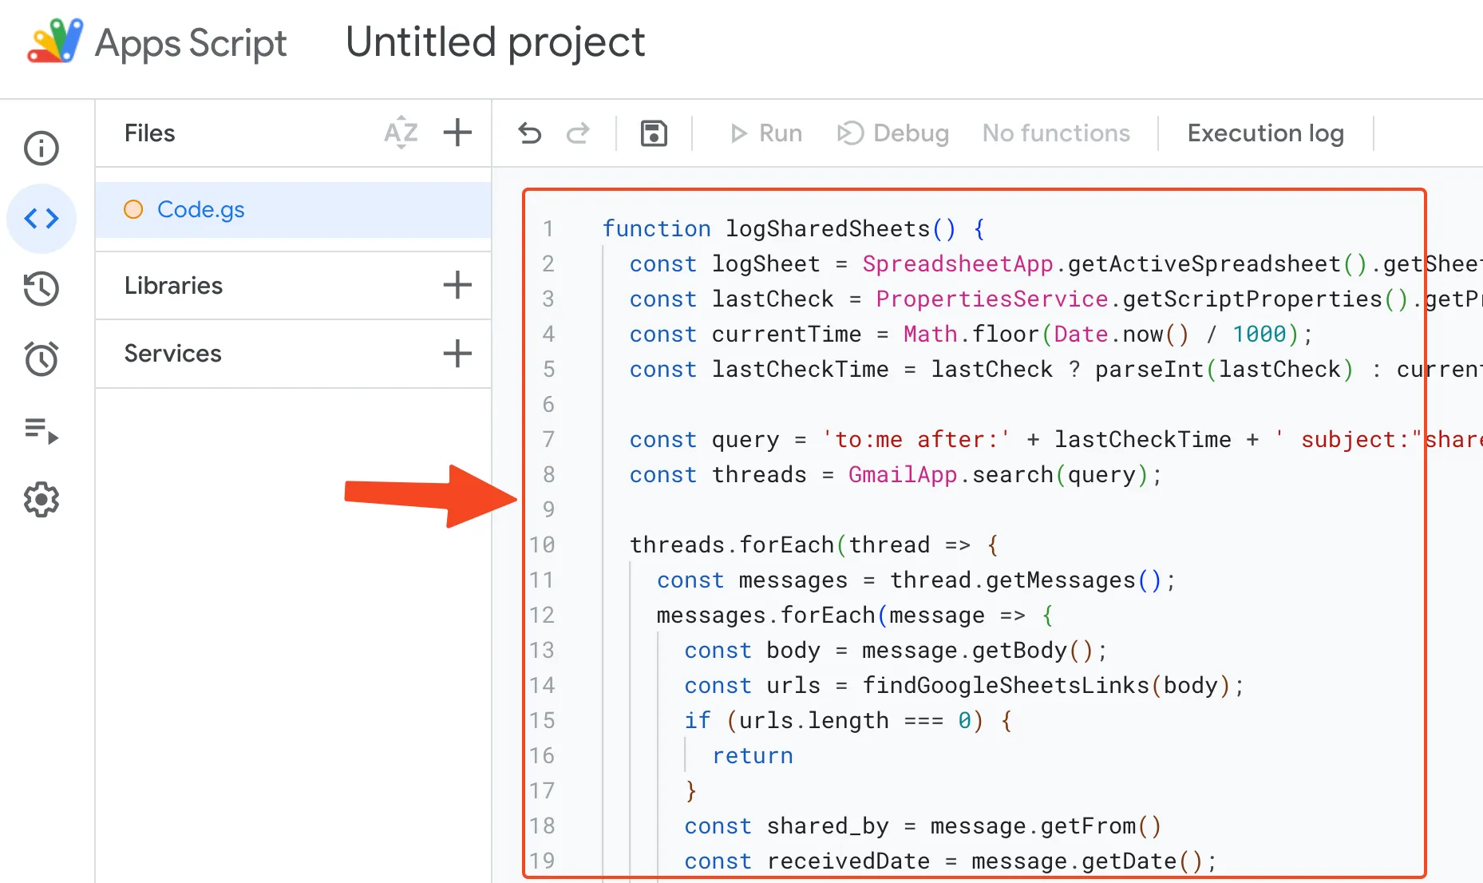Rename the Untitled project title
Viewport: 1483px width, 883px height.
(495, 42)
